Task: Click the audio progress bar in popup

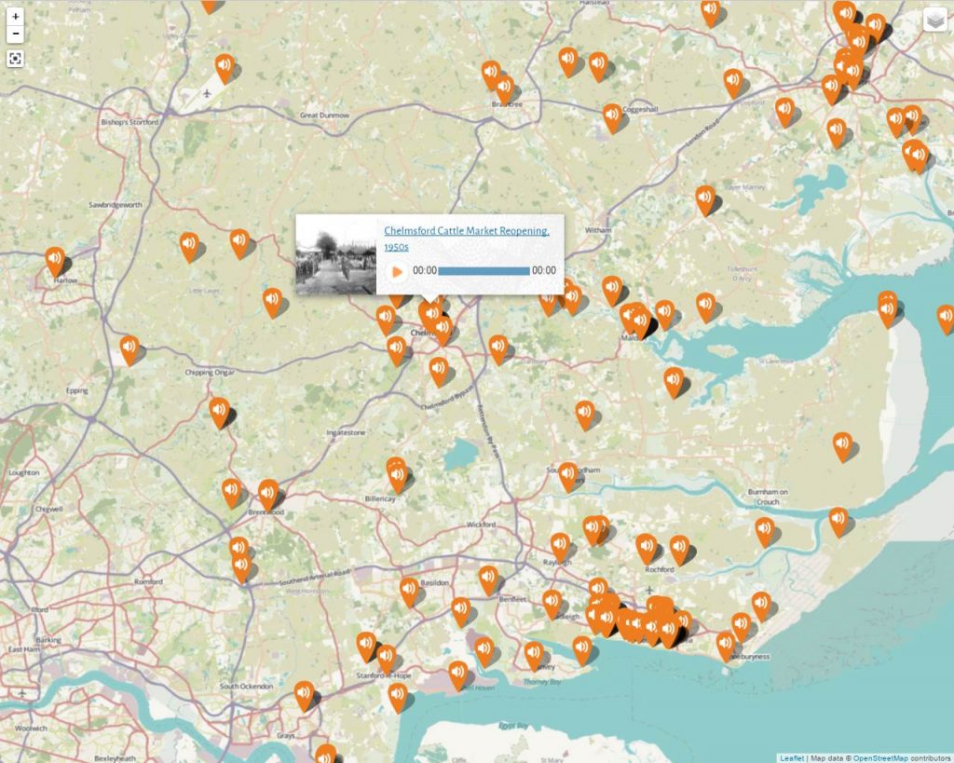Action: click(x=484, y=271)
